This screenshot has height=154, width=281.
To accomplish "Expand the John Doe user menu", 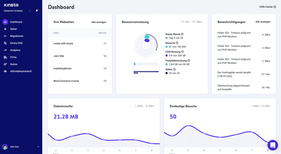I will 38,147.
